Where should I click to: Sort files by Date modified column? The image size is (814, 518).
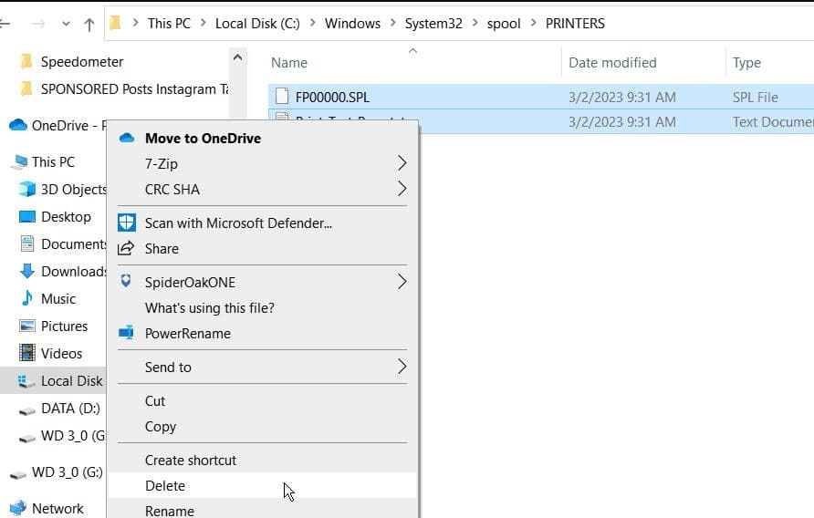(x=612, y=62)
